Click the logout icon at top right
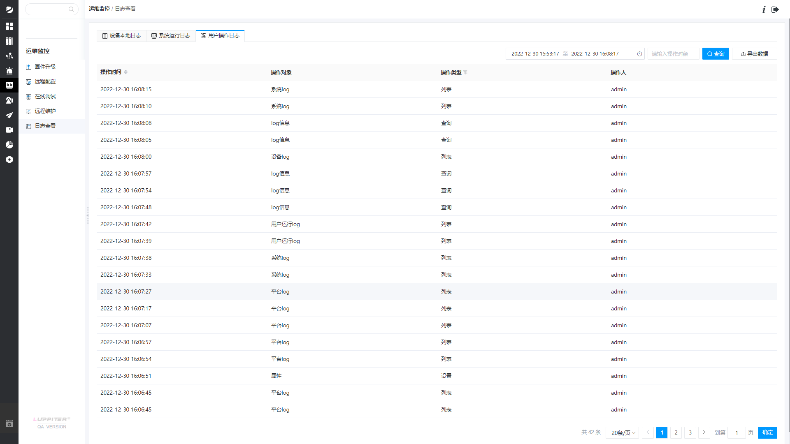Screen dimensions: 790x444 click(x=775, y=9)
